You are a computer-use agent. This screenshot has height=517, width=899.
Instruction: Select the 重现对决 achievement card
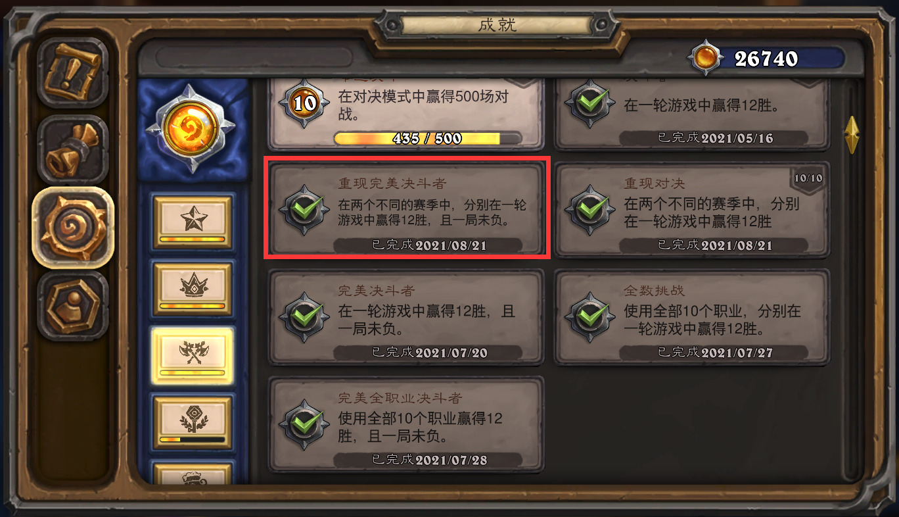[692, 209]
